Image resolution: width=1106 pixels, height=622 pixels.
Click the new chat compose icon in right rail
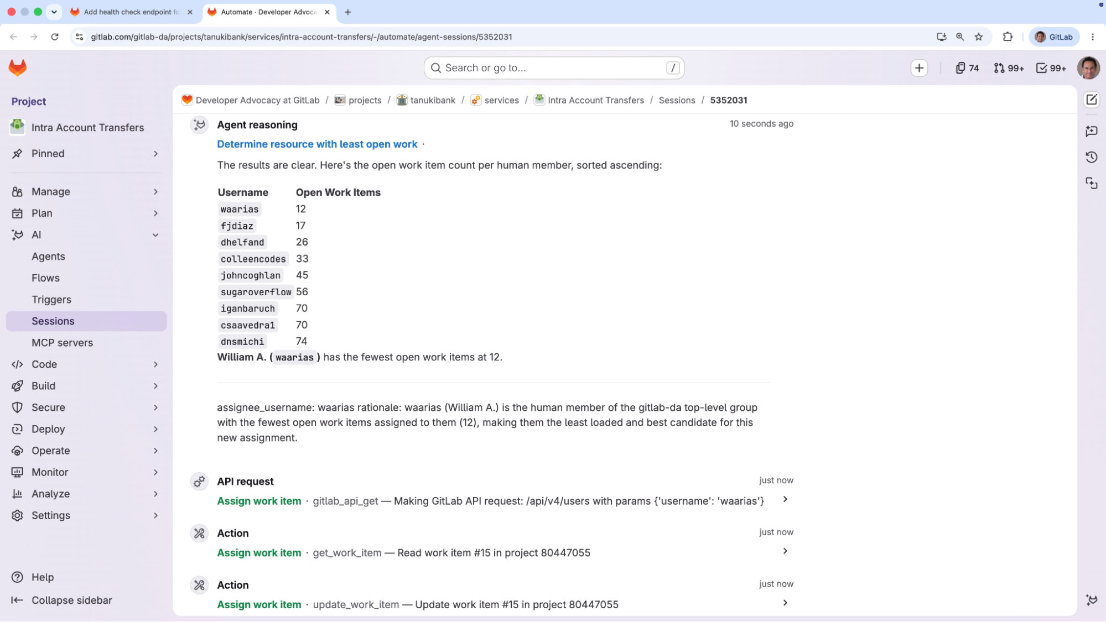pyautogui.click(x=1092, y=100)
